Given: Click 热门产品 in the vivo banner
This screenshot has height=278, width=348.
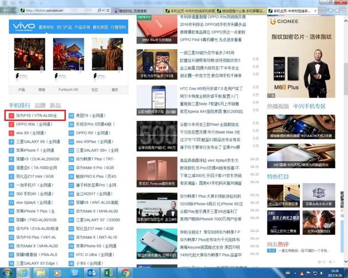Looking at the screenshot, I should pyautogui.click(x=64, y=27).
